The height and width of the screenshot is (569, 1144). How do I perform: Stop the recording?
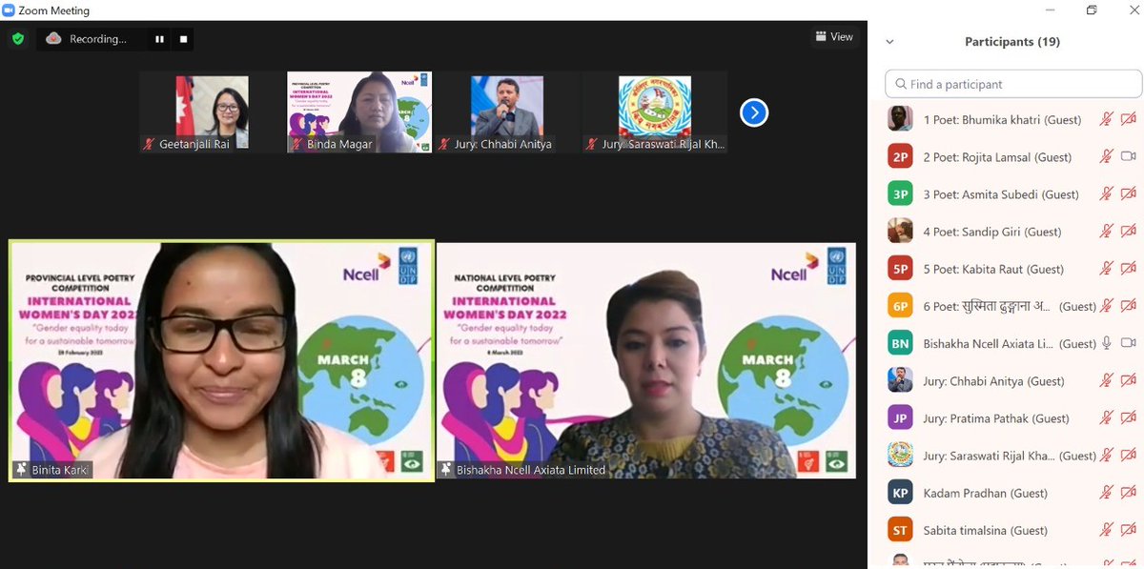[x=184, y=39]
